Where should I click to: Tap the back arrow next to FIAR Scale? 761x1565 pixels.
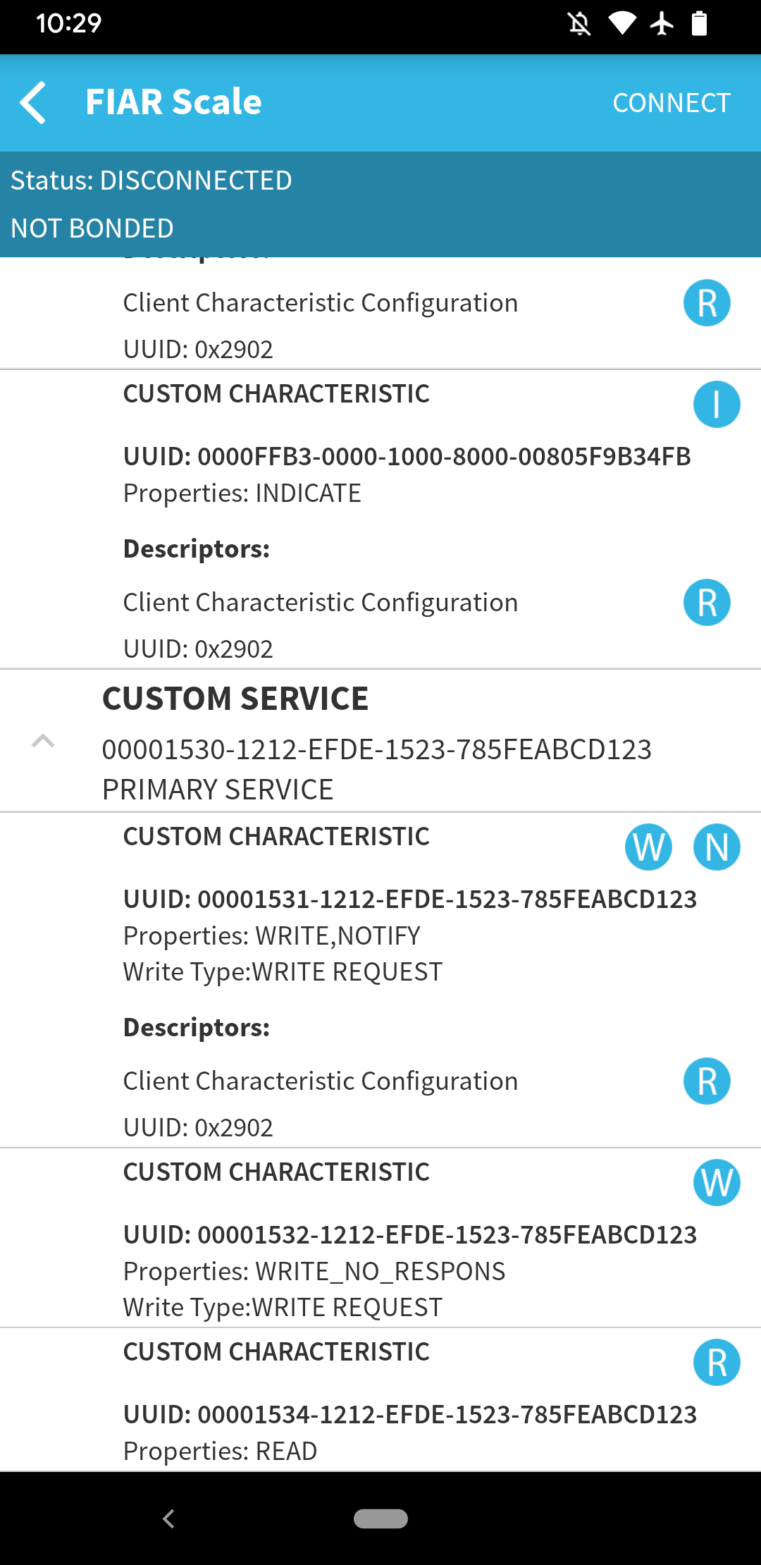34,102
